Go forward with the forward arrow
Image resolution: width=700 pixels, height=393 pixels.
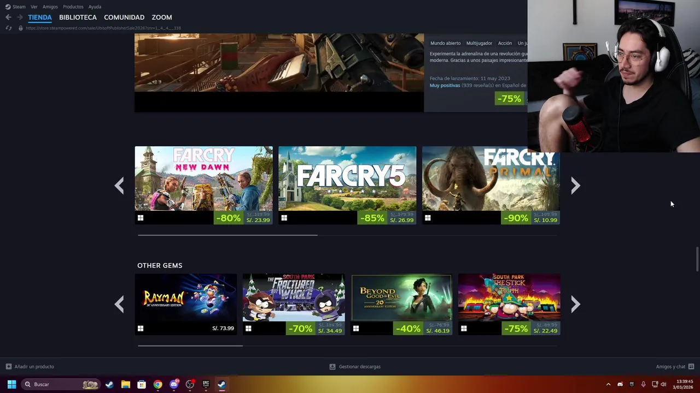[x=20, y=17]
